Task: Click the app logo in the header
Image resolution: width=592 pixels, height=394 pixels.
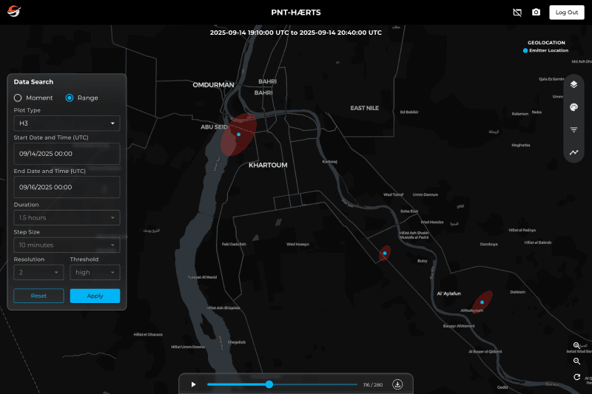Action: 14,11
